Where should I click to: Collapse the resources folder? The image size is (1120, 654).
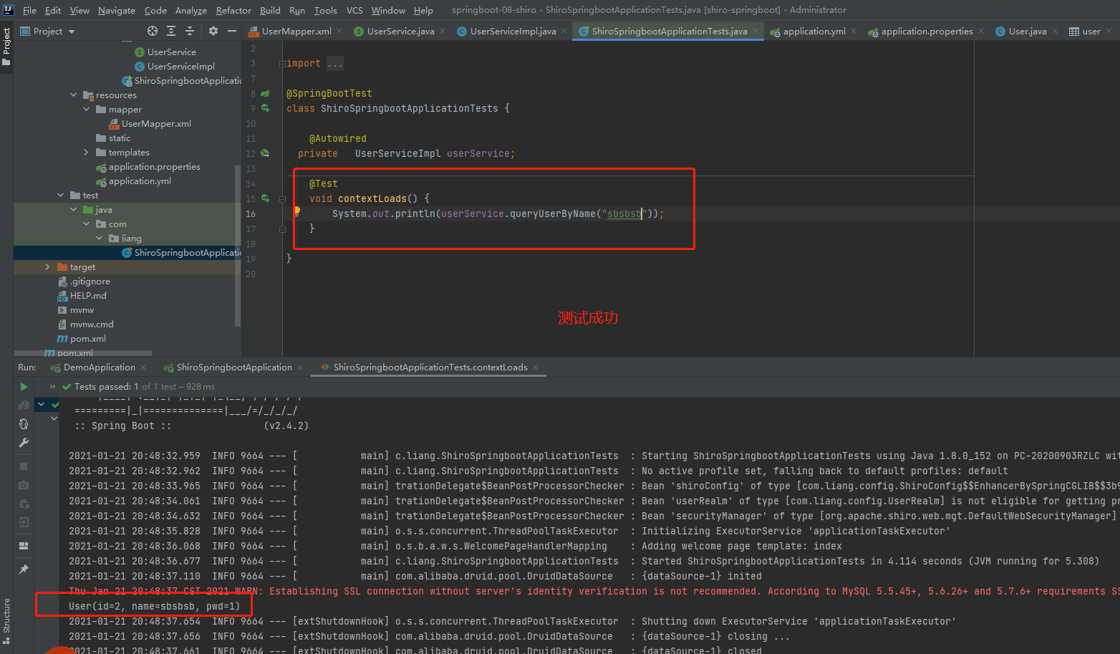click(x=74, y=95)
